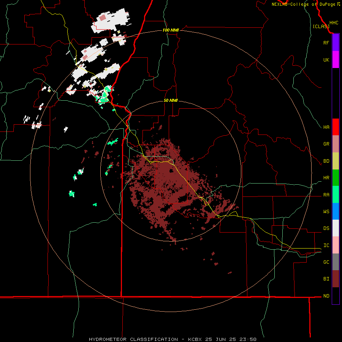Screen dimensions: 342x342
Task: Click the RF purple legend swatch
Action: (336, 43)
